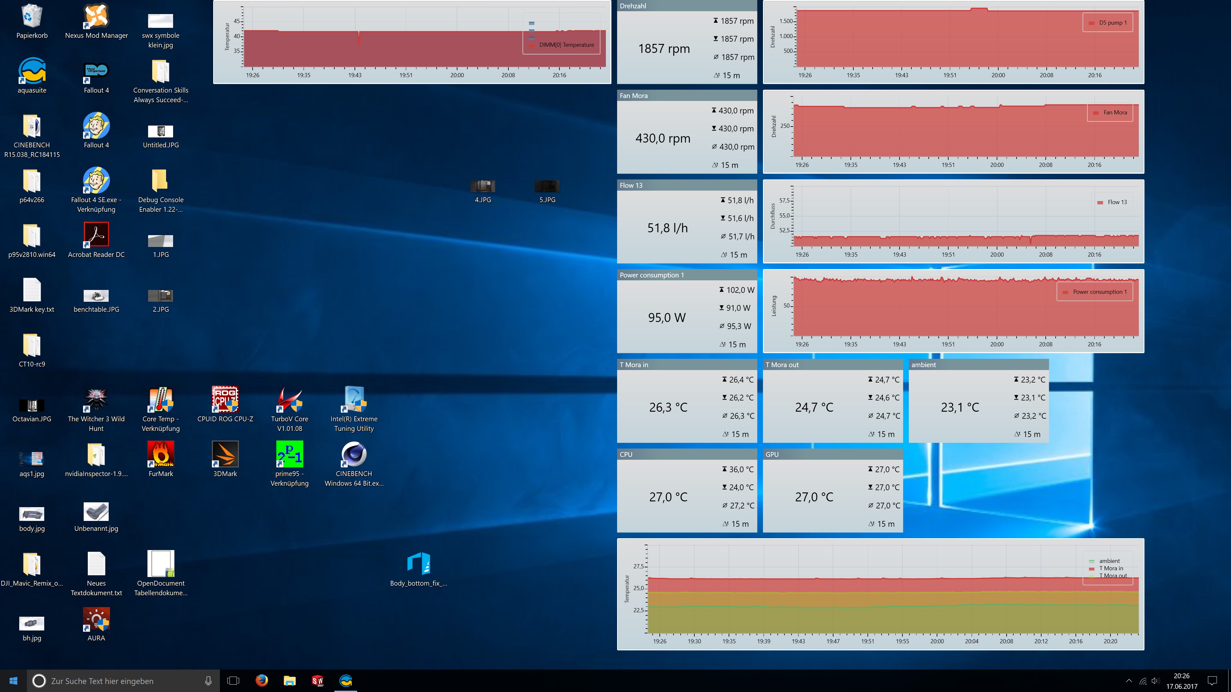The width and height of the screenshot is (1231, 692).
Task: Expand hidden system tray icons chevron
Action: tap(1129, 680)
